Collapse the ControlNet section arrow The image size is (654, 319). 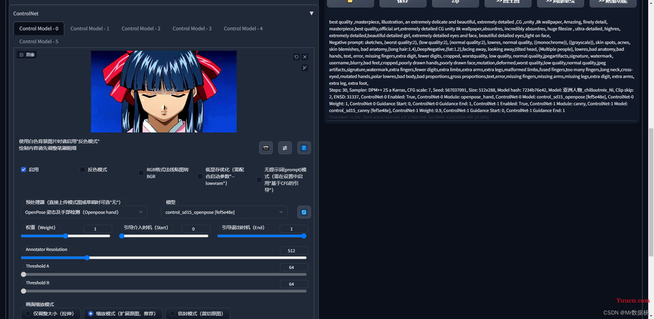coord(311,13)
